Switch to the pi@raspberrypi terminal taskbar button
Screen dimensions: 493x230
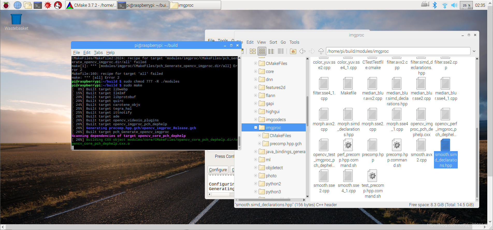point(143,5)
